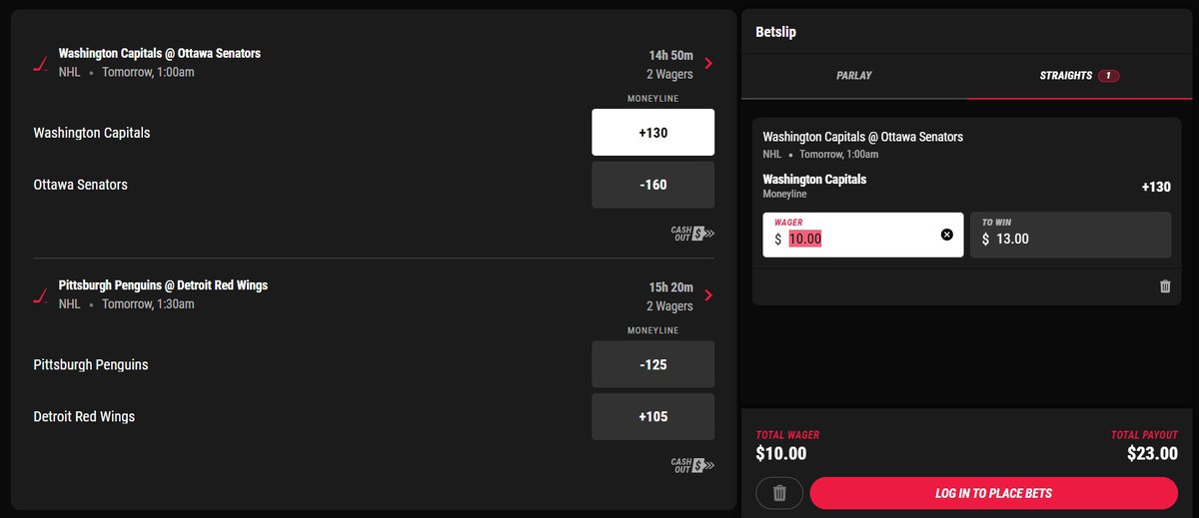This screenshot has height=518, width=1199.
Task: Click the straights count badge showing 1
Action: (1108, 75)
